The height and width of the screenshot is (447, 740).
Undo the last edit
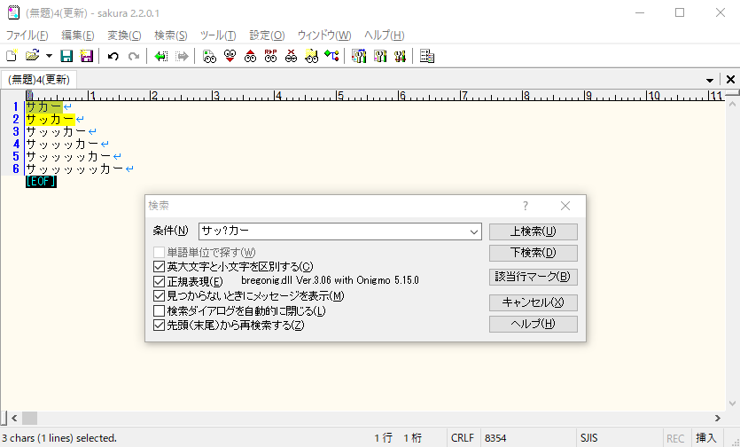pos(113,56)
